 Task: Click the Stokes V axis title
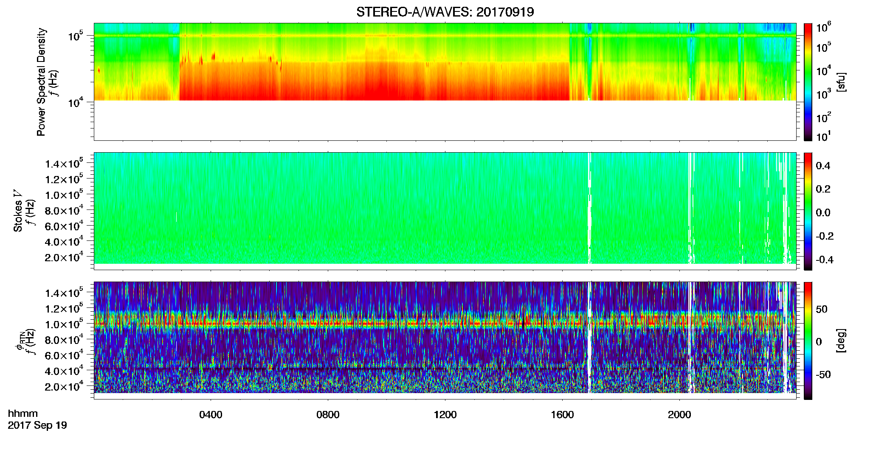18,211
